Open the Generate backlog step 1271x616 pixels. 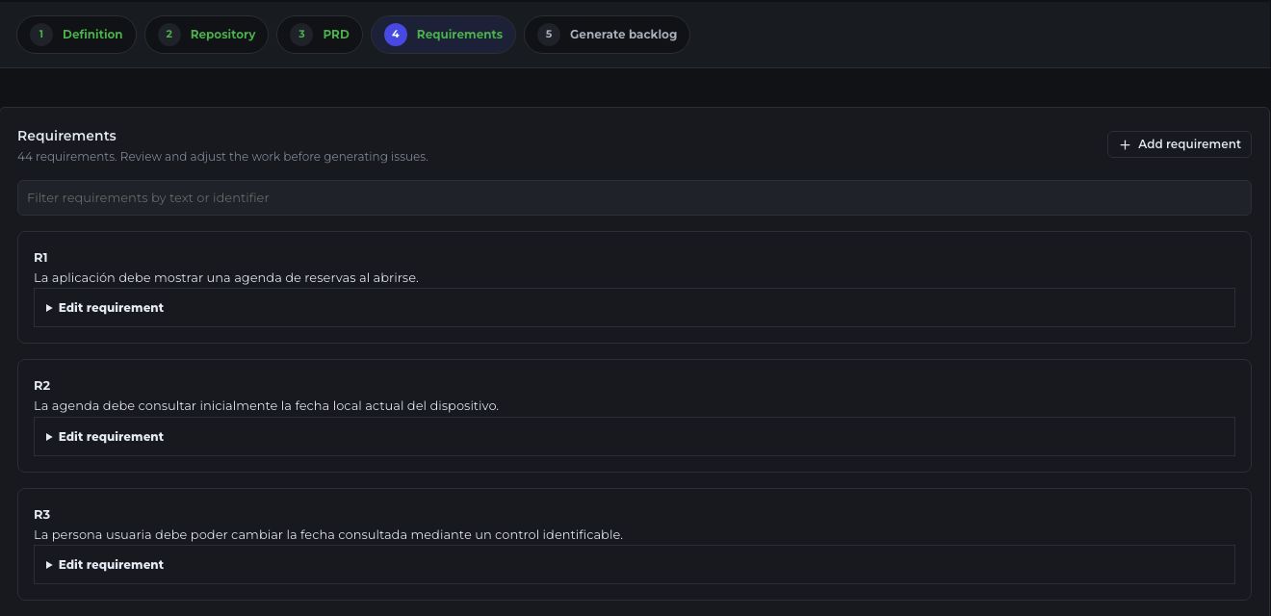coord(607,35)
